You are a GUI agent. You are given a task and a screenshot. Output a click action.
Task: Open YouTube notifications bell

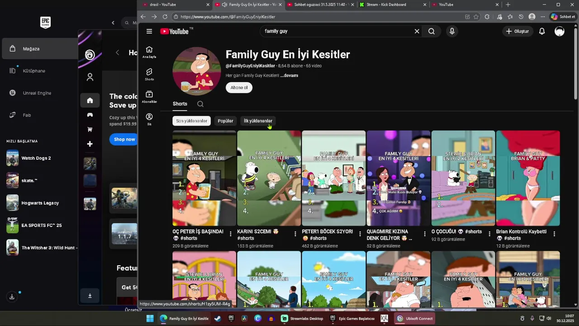click(542, 31)
